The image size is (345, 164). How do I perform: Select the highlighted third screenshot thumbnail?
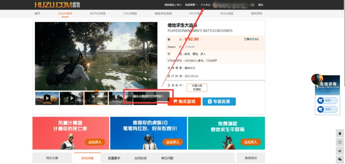tap(96, 98)
